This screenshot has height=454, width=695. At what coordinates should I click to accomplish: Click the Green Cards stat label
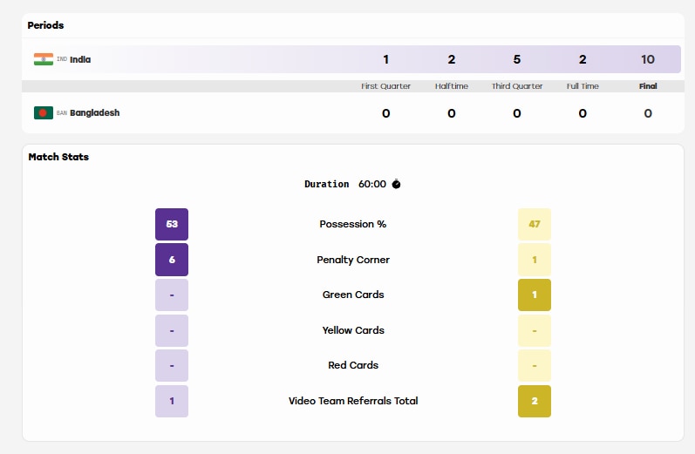[353, 295]
